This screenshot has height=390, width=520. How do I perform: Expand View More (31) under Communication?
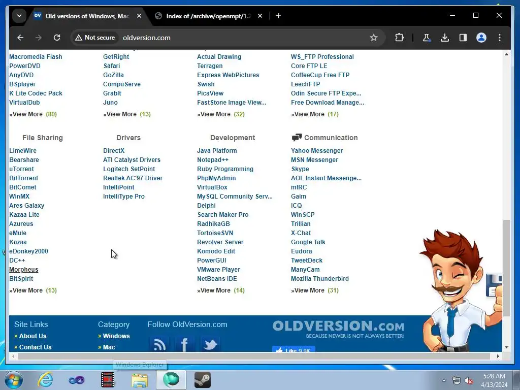315,290
